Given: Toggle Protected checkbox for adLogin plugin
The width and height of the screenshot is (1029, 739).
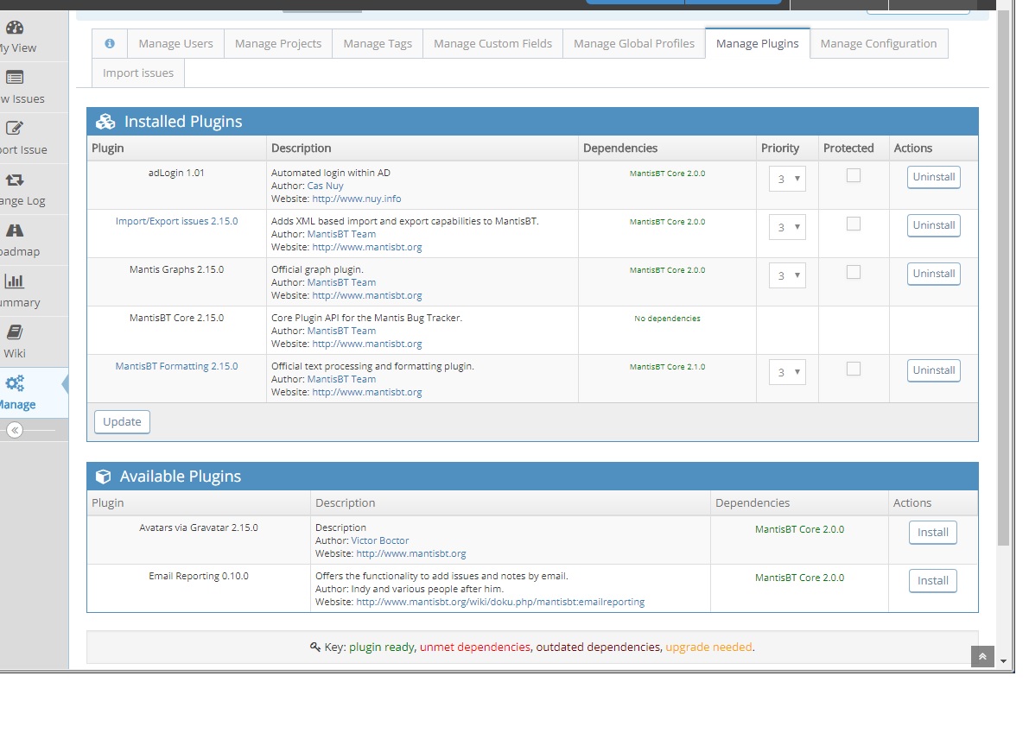Looking at the screenshot, I should point(854,175).
